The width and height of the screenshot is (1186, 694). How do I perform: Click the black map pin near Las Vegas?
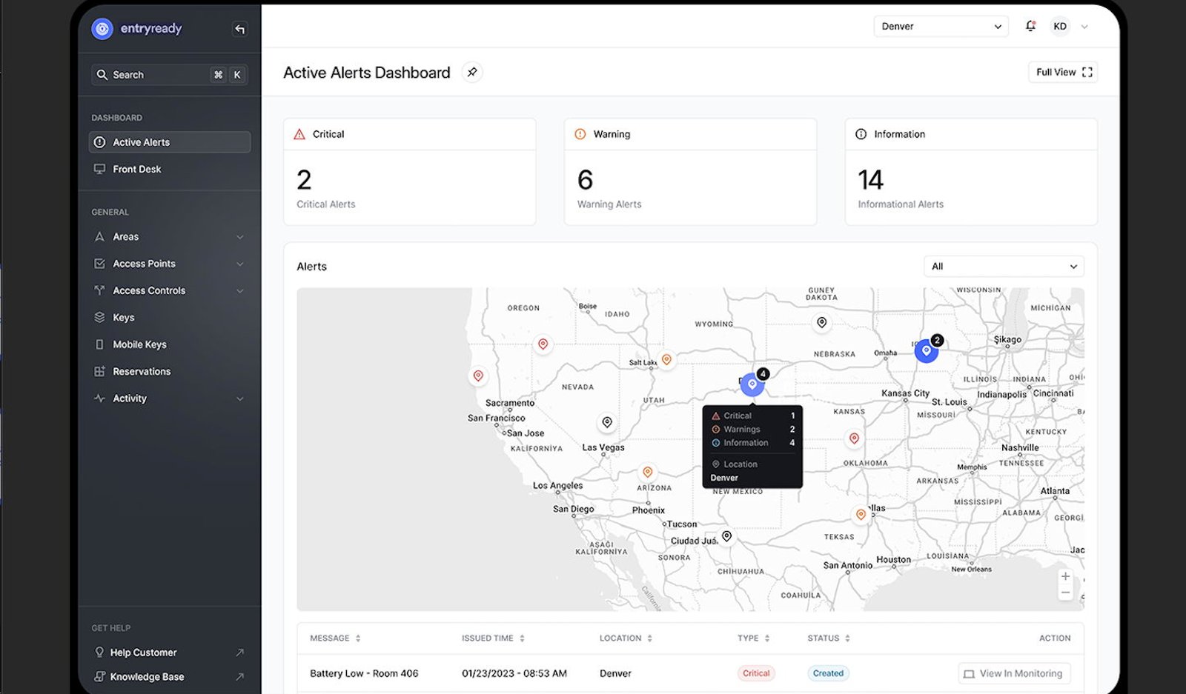click(x=607, y=422)
